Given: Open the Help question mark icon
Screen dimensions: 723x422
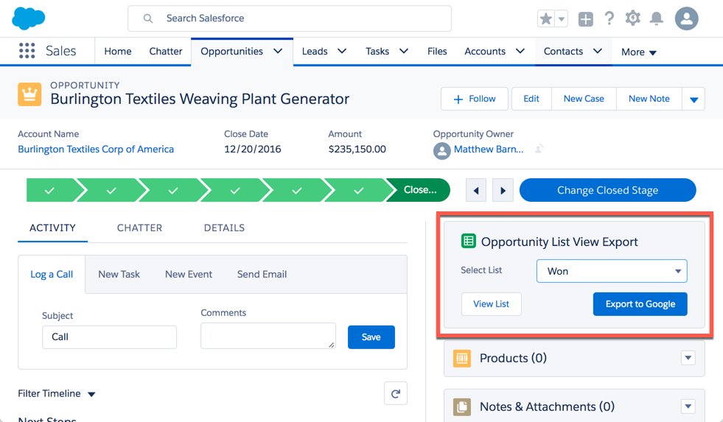Looking at the screenshot, I should click(609, 18).
